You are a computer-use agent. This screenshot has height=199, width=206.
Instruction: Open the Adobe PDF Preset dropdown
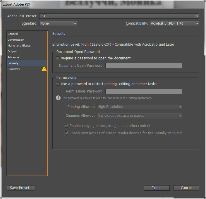119,16
